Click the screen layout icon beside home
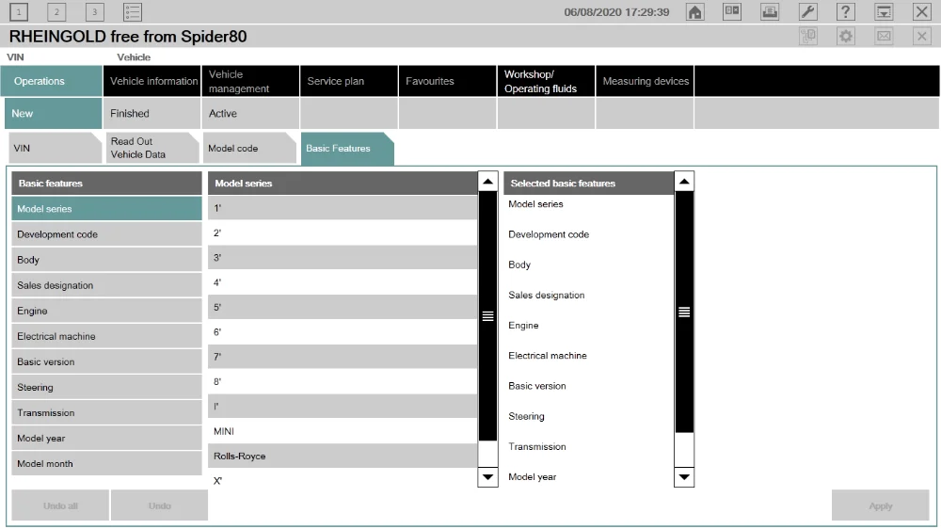The width and height of the screenshot is (941, 529). [732, 12]
